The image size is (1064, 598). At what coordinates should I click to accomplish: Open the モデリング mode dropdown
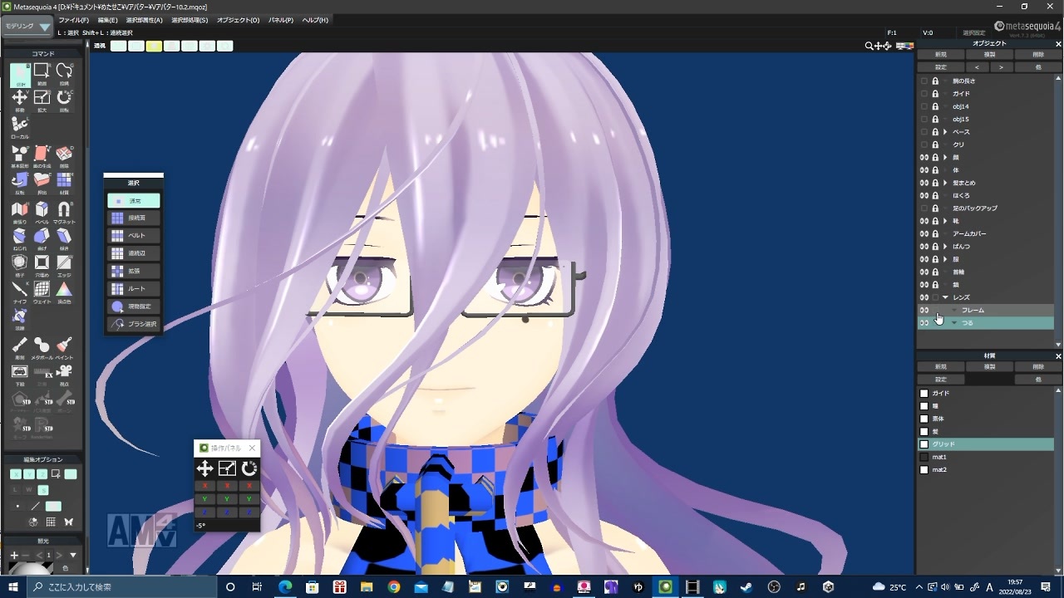(x=27, y=27)
